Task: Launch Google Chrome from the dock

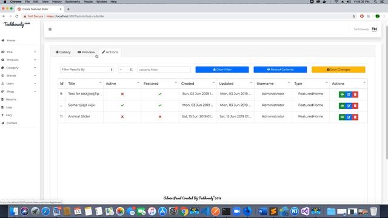Action: pyautogui.click(x=184, y=211)
